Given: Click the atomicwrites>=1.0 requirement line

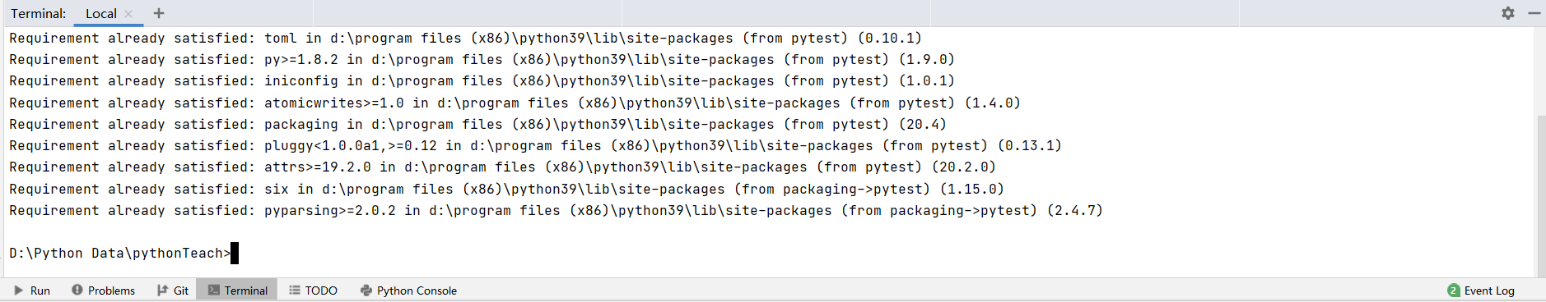Looking at the screenshot, I should [x=515, y=103].
